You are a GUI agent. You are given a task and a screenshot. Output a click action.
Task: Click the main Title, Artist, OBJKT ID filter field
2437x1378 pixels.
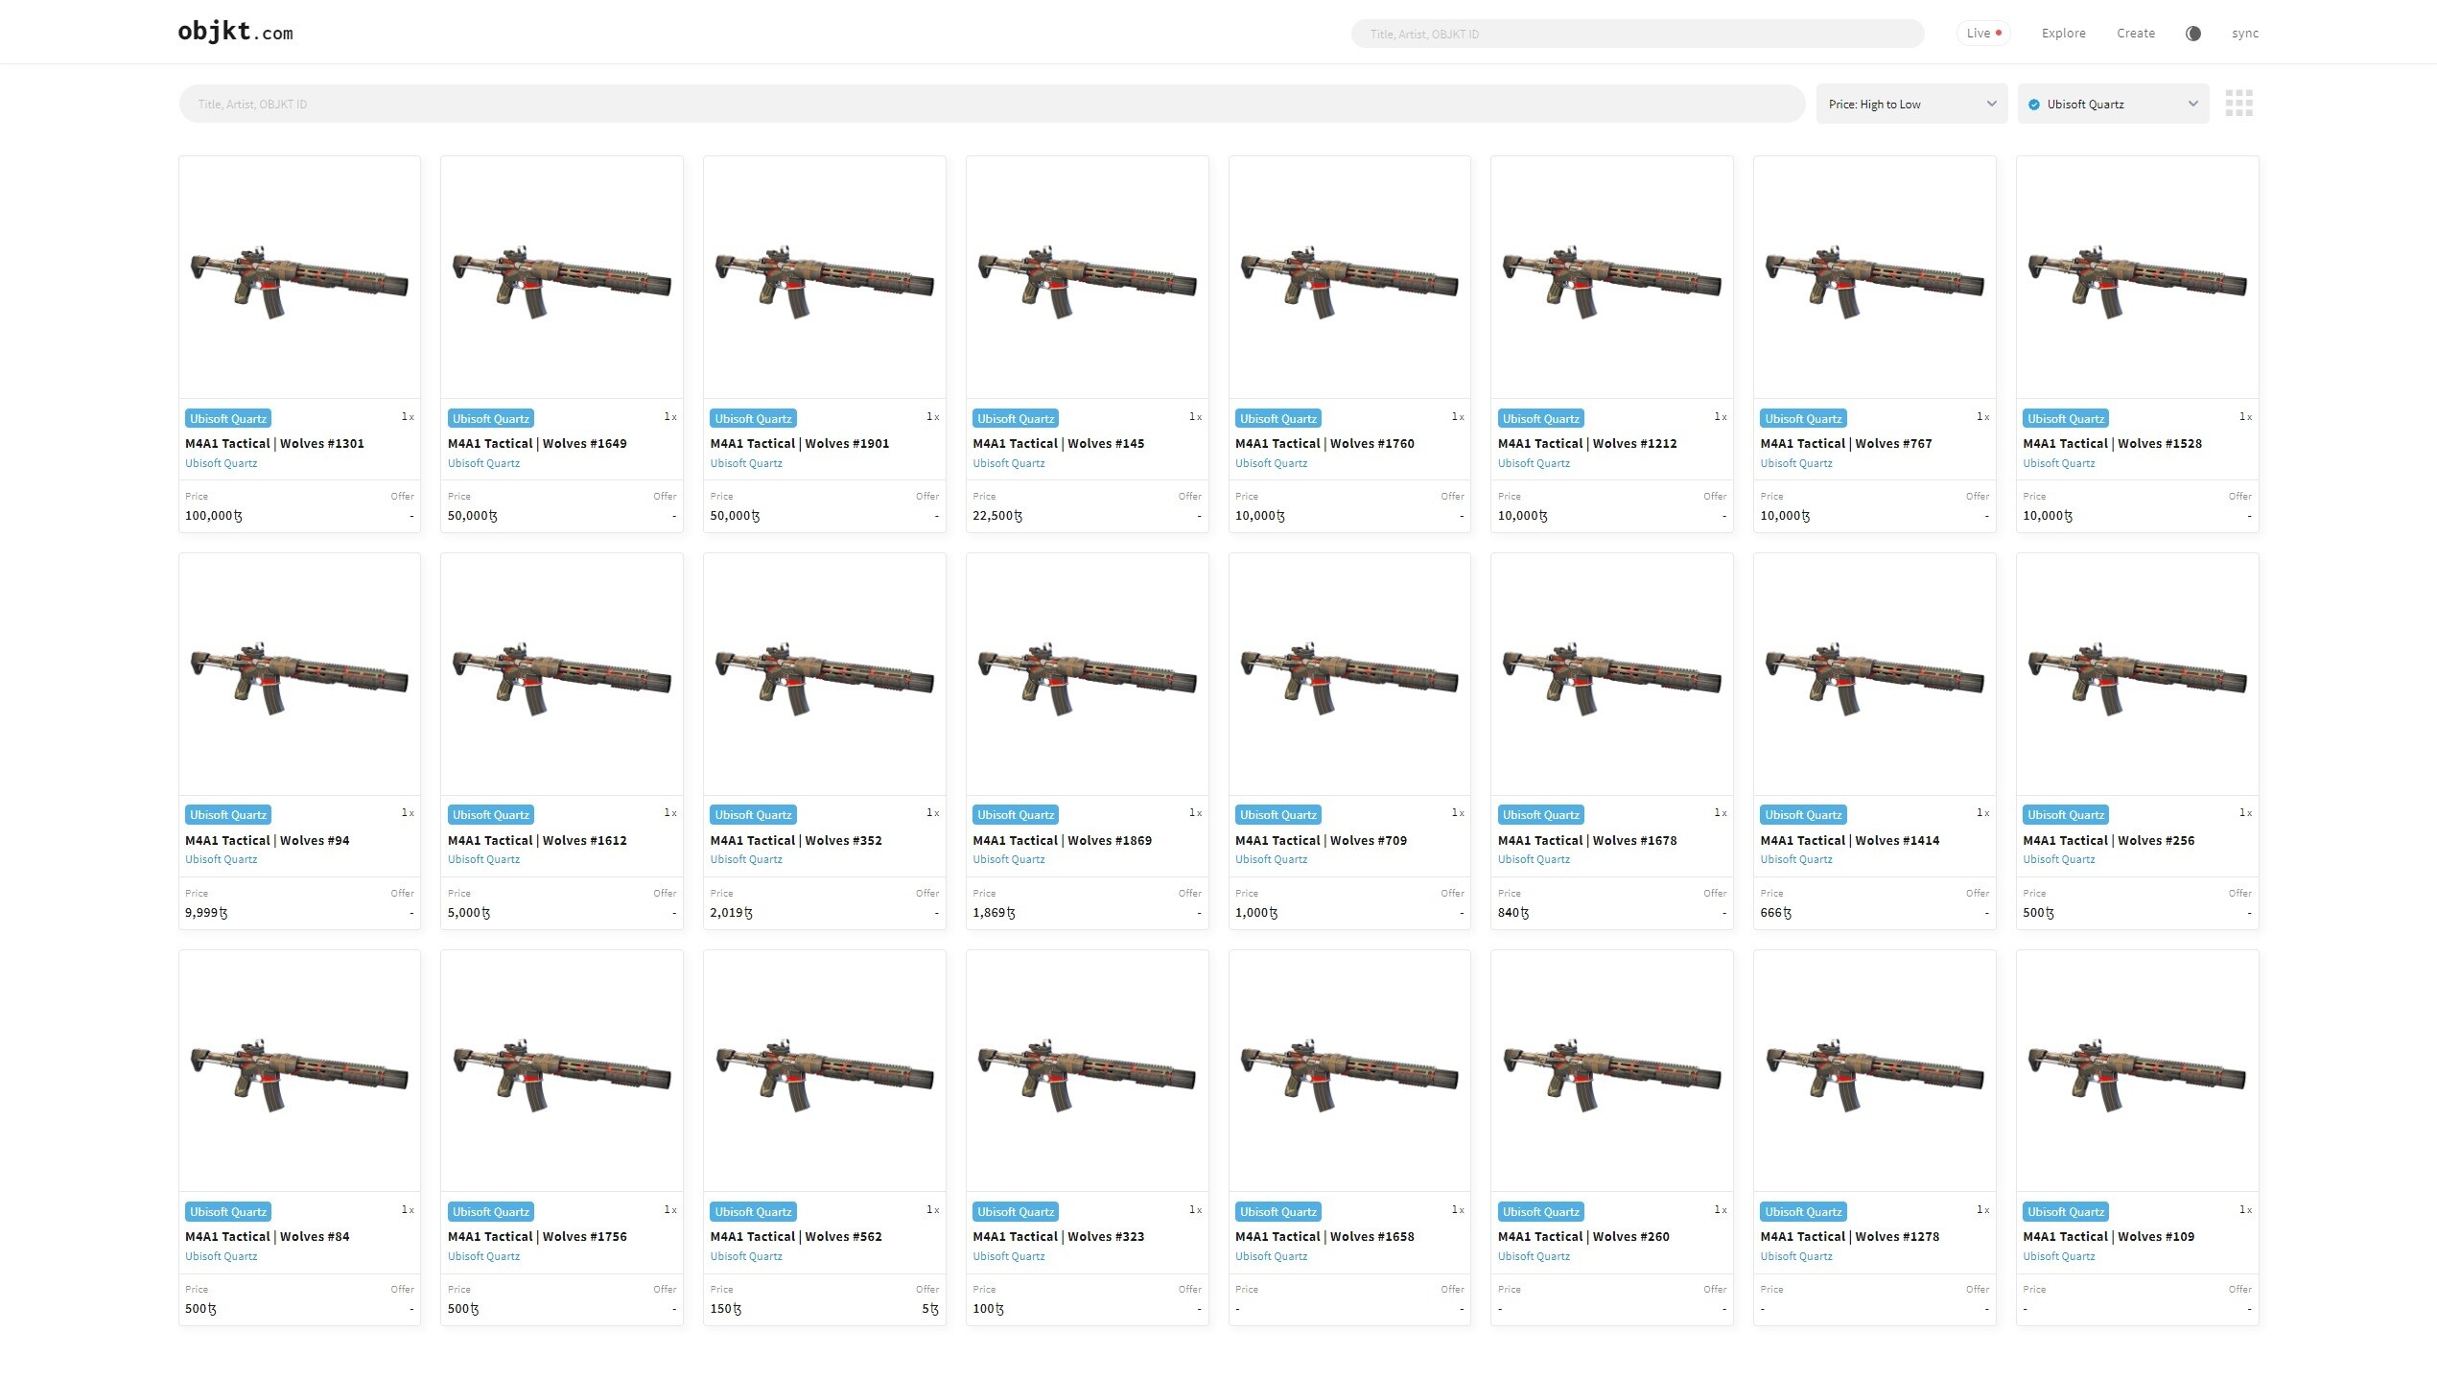point(991,105)
